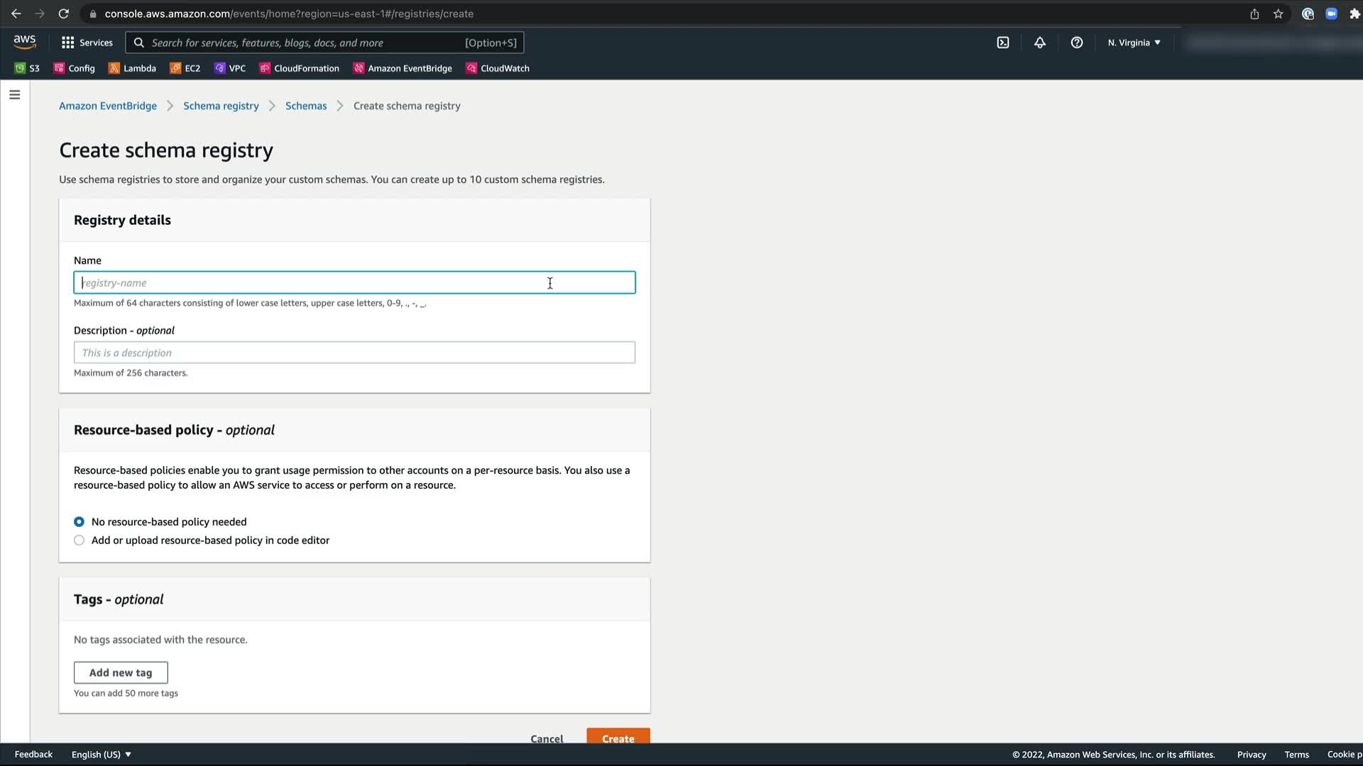Open the English (US) language dropdown
This screenshot has height=766, width=1363.
coord(101,754)
